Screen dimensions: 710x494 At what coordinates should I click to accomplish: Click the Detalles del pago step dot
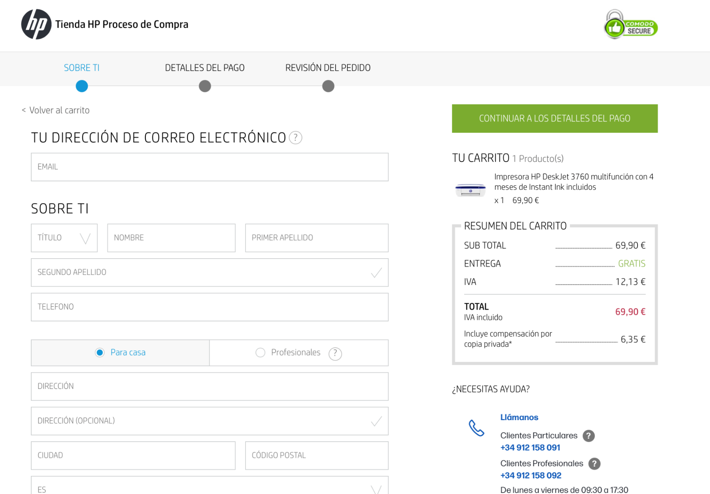205,86
